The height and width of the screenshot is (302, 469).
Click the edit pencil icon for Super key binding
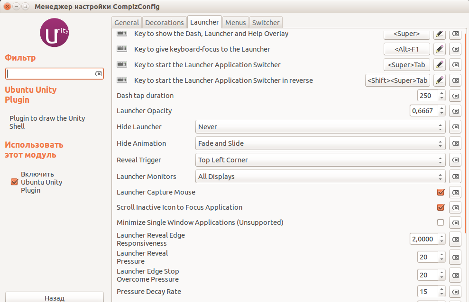(440, 34)
